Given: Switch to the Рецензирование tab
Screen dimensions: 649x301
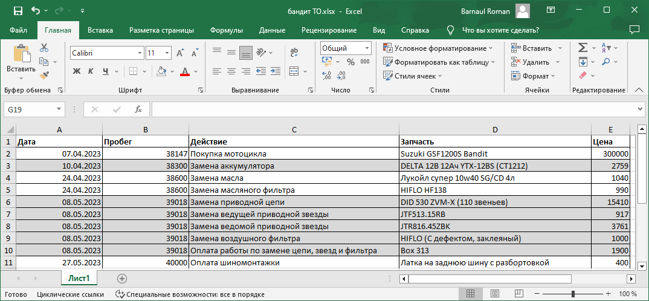Looking at the screenshot, I should click(x=329, y=30).
